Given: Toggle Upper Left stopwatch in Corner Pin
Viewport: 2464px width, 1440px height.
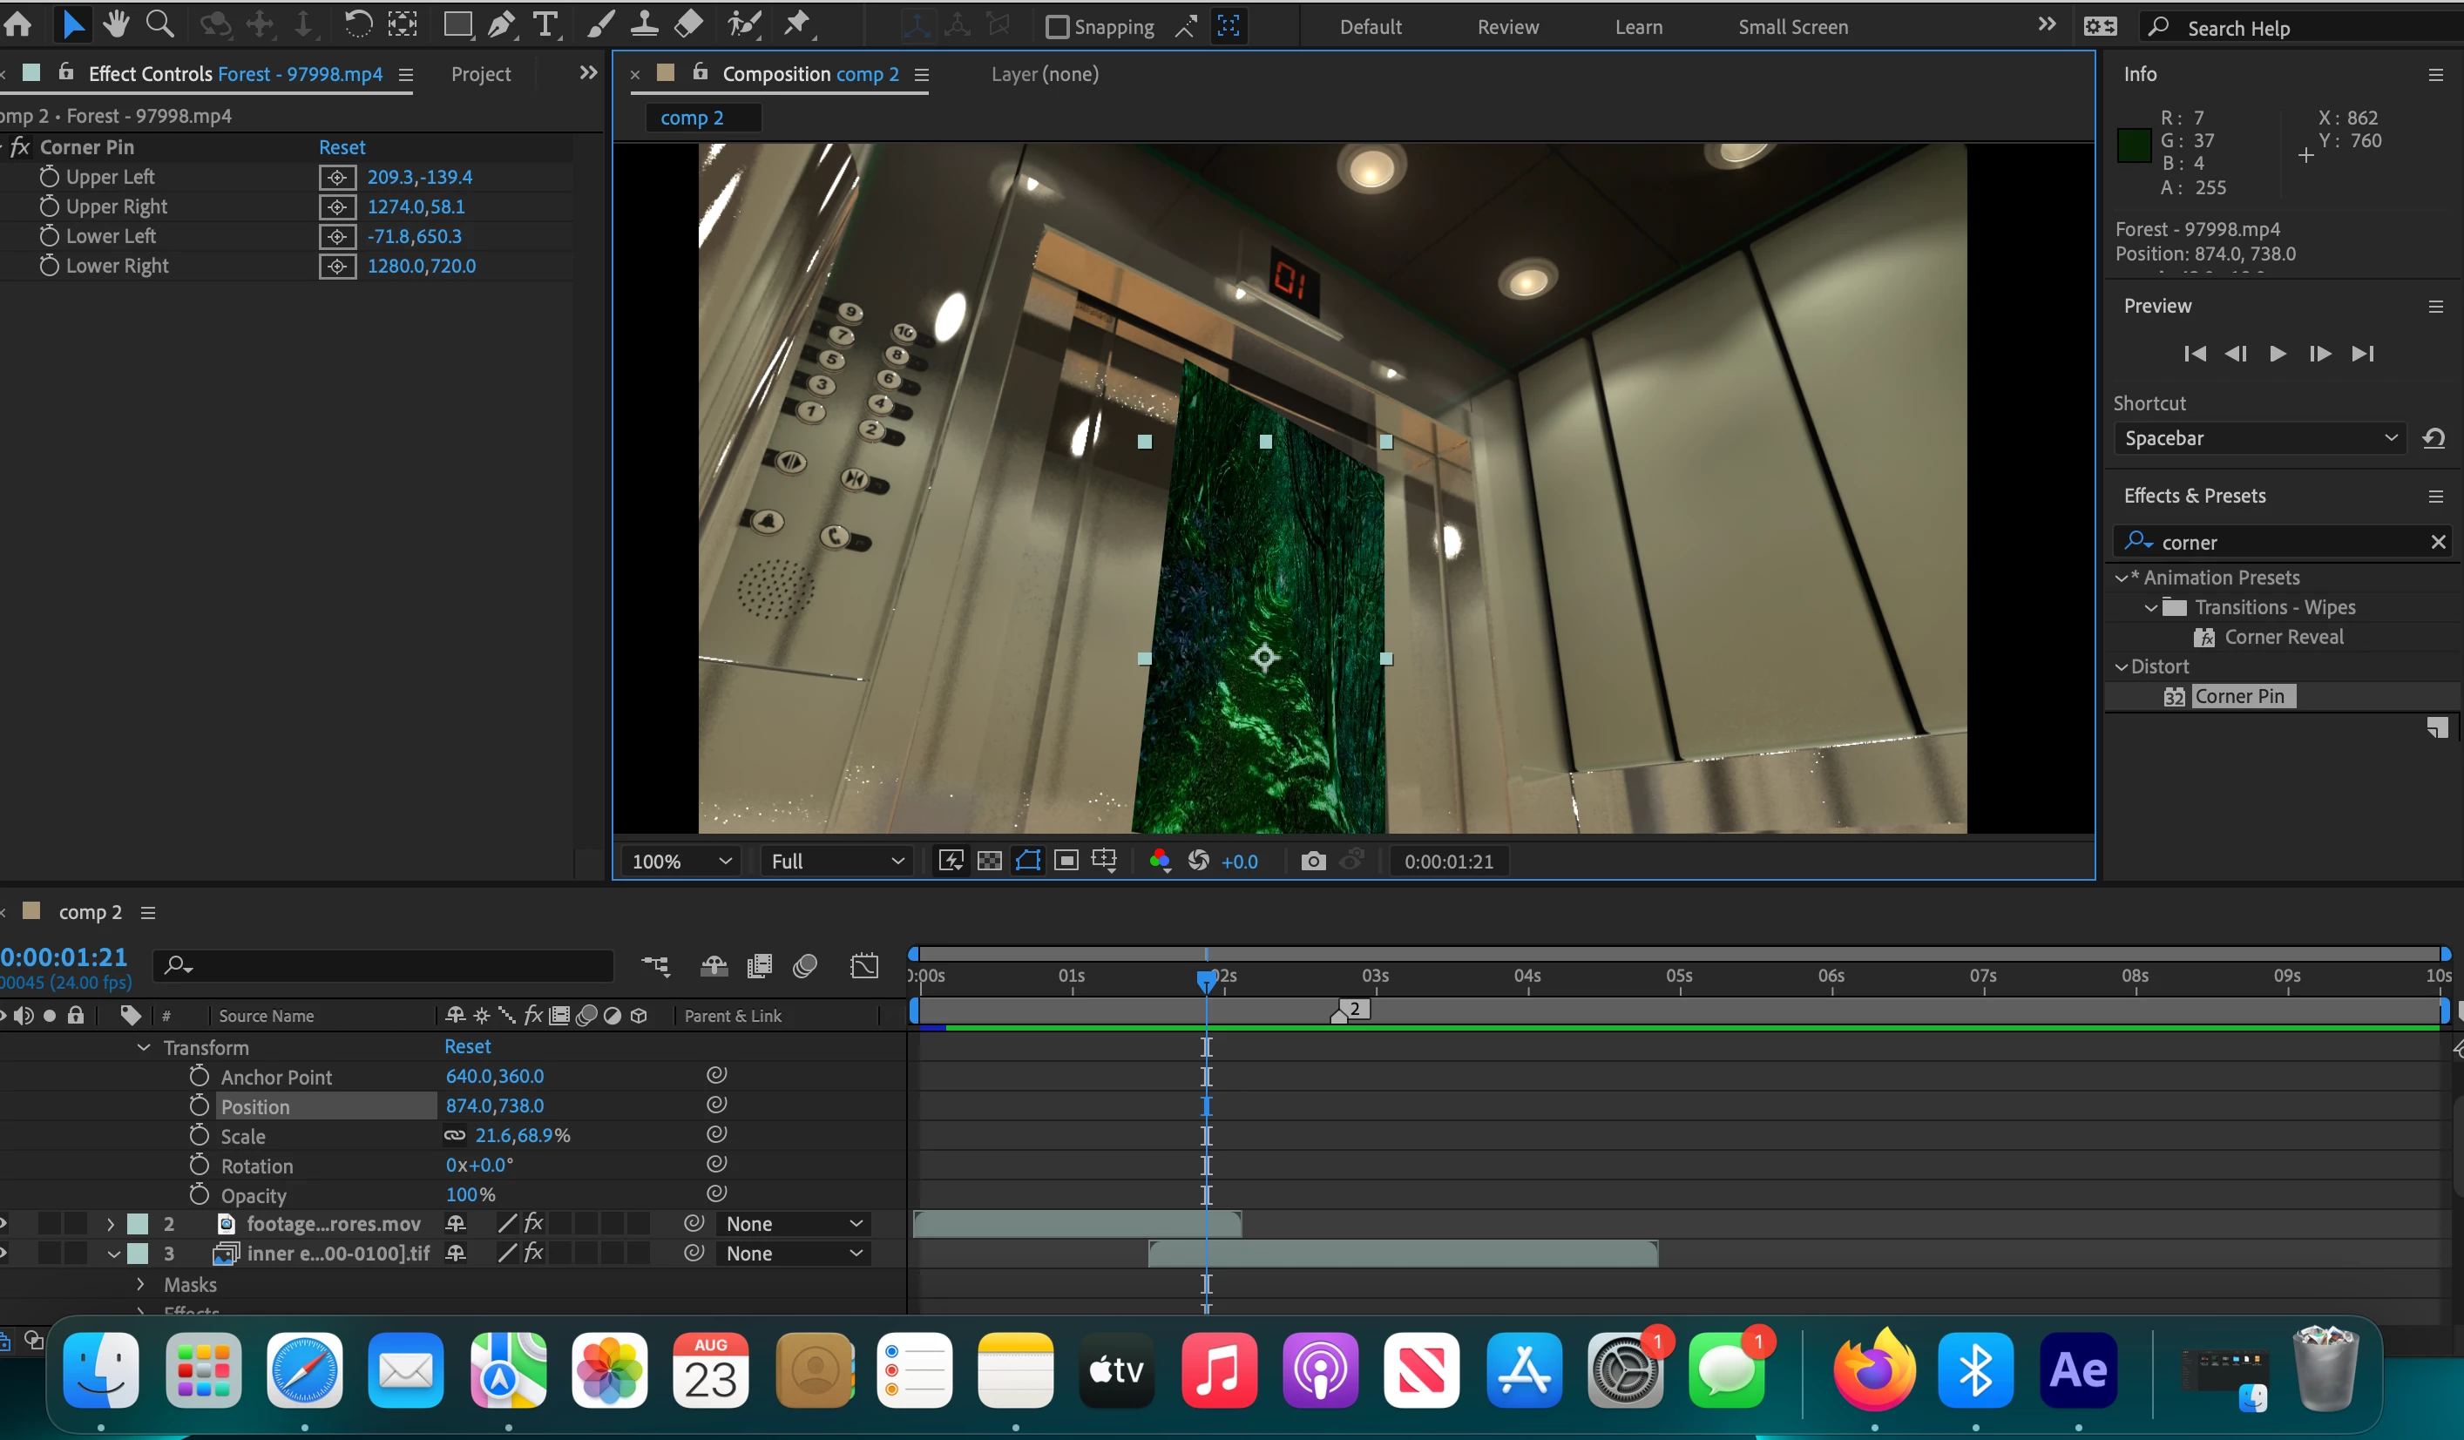Looking at the screenshot, I should coord(49,177).
